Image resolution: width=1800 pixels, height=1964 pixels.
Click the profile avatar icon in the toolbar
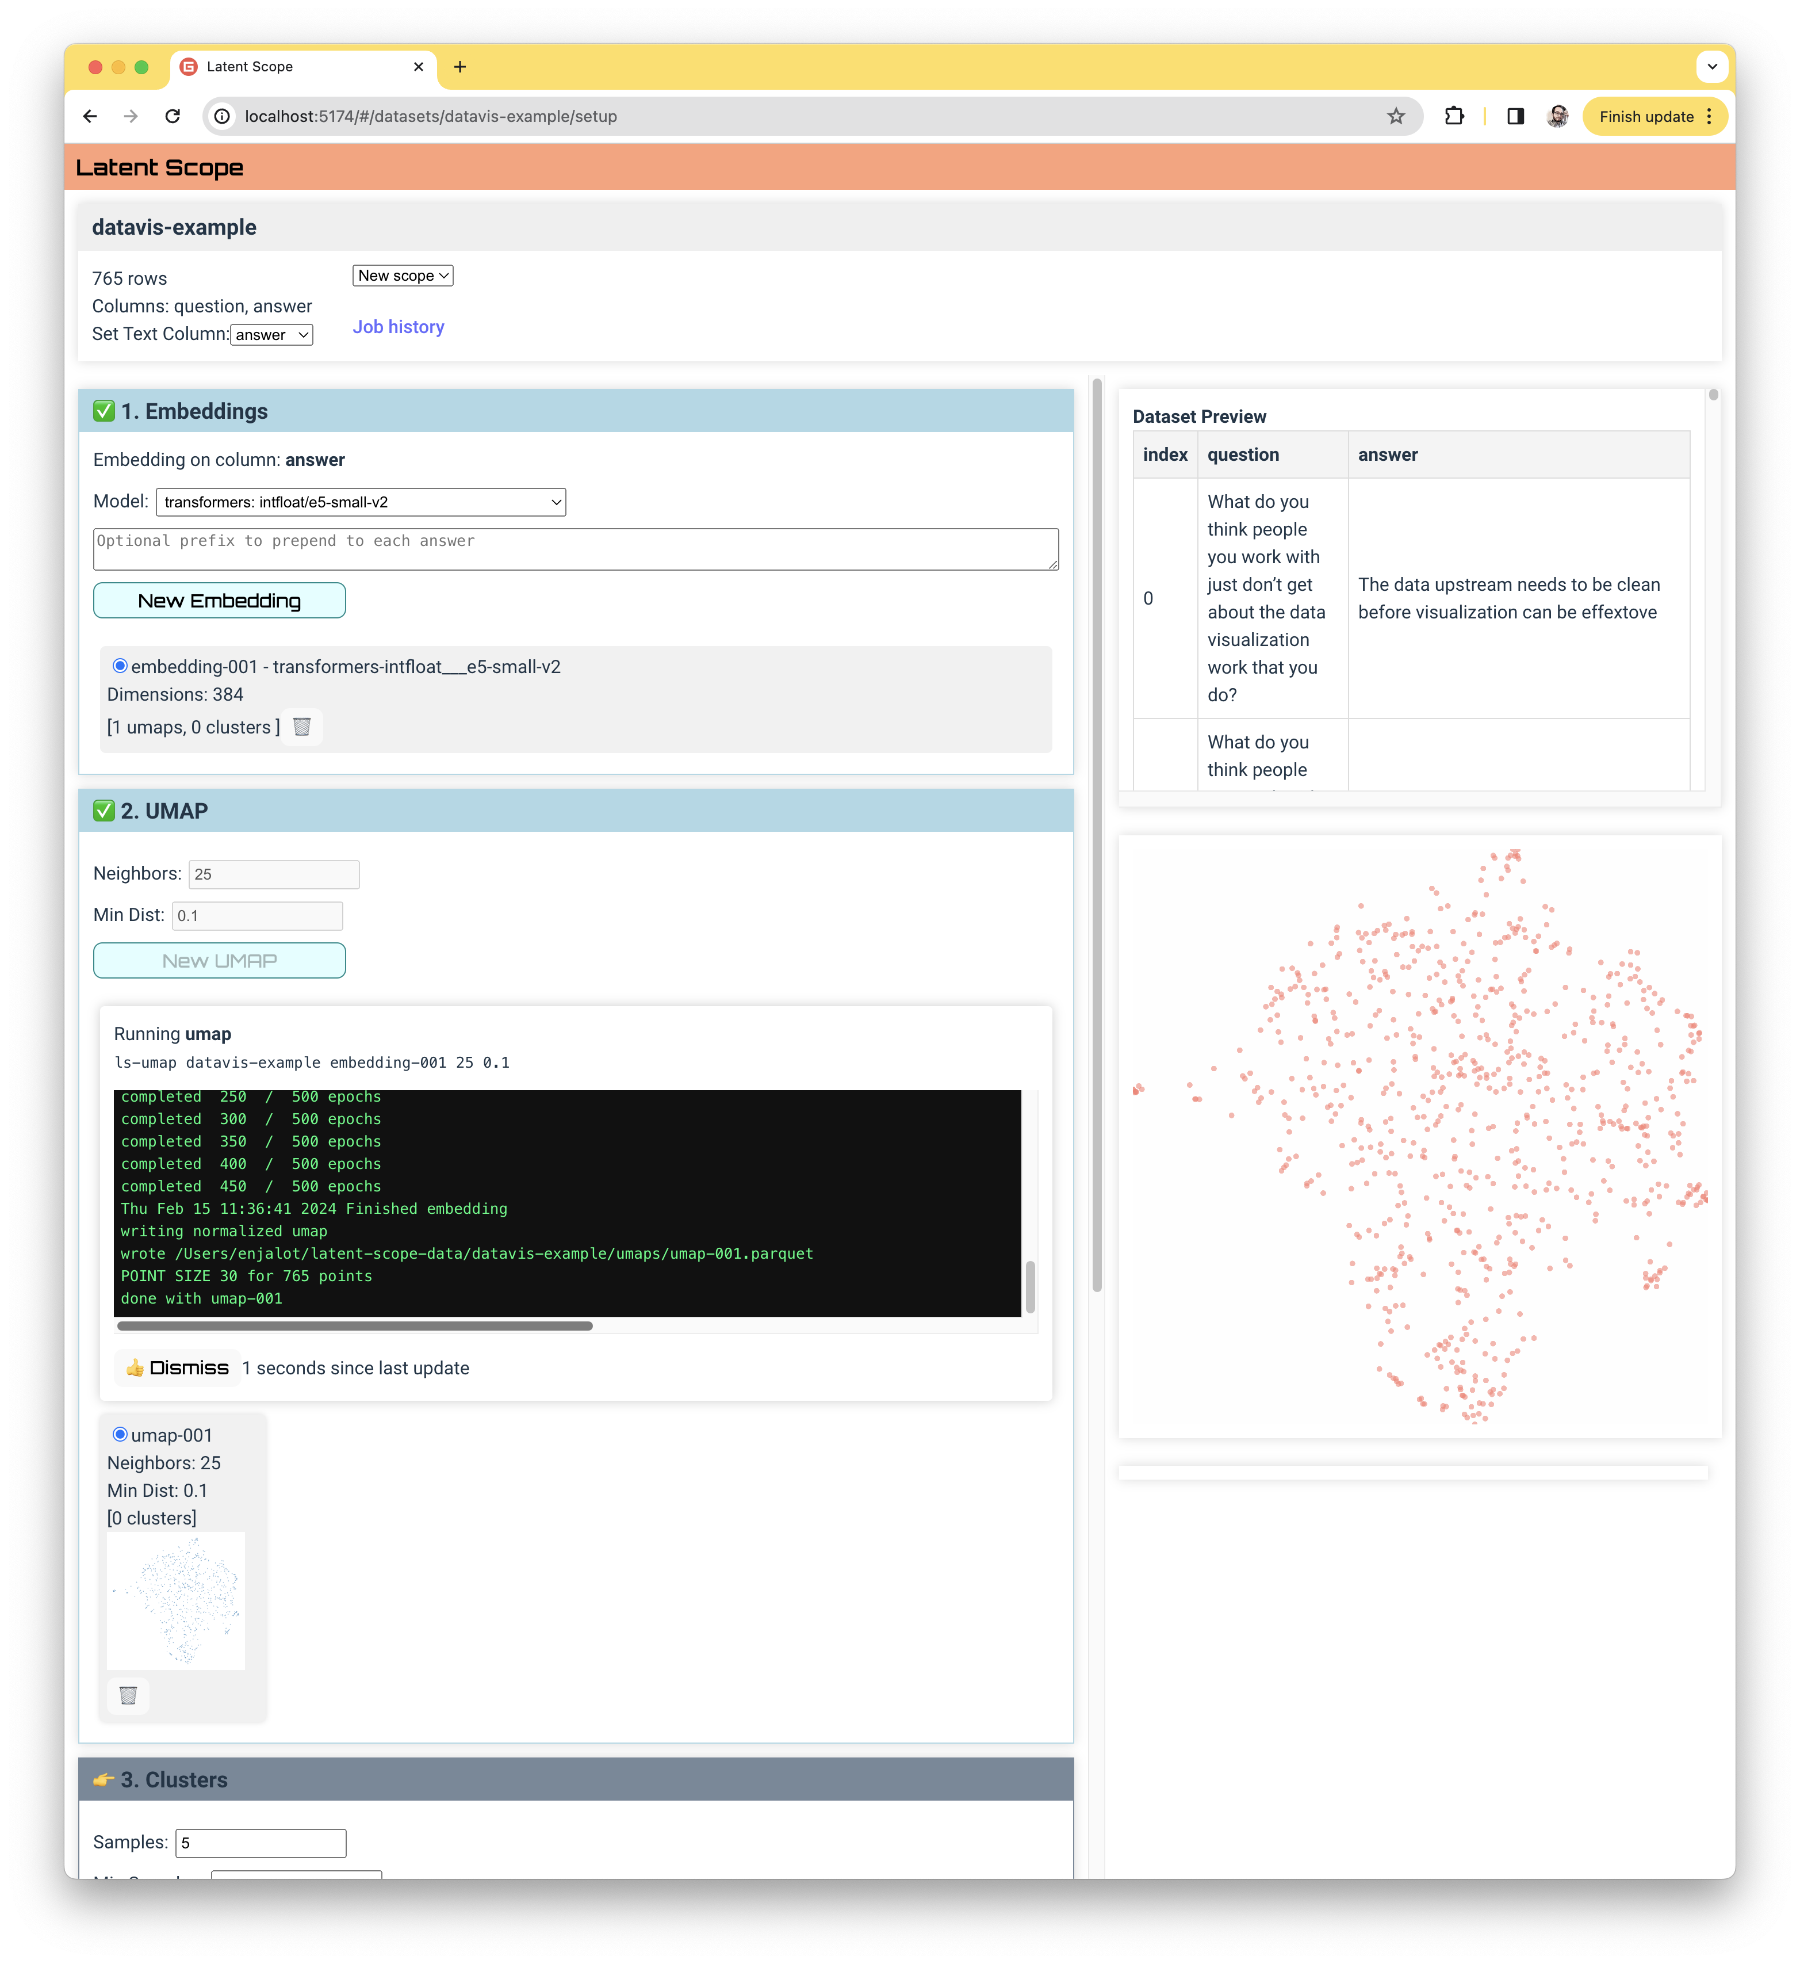(x=1557, y=116)
